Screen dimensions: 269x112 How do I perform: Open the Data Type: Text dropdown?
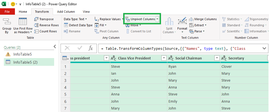point(75,19)
